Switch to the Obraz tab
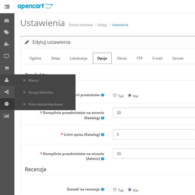The image size is (195, 195). (x=122, y=58)
